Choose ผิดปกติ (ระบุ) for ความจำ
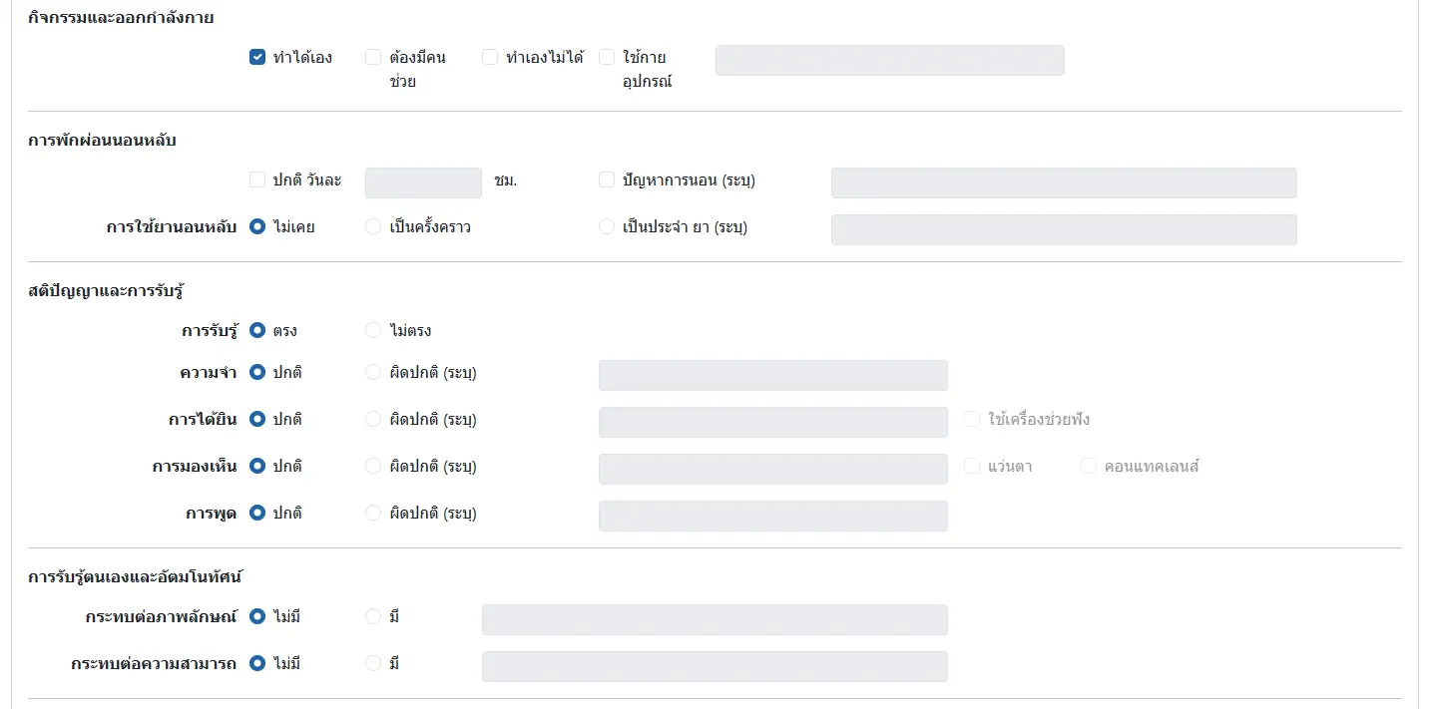 (373, 373)
